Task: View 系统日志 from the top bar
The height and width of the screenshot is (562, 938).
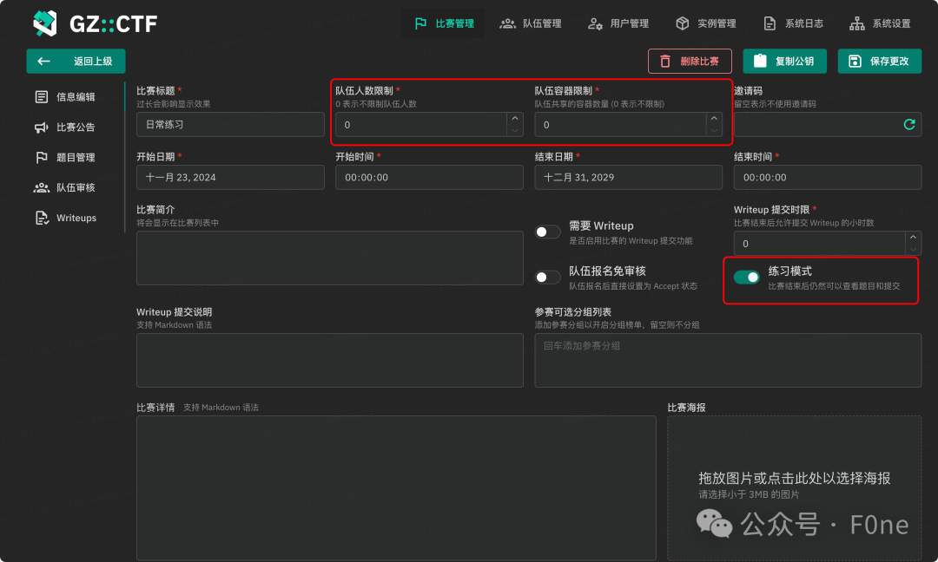Action: click(x=793, y=24)
